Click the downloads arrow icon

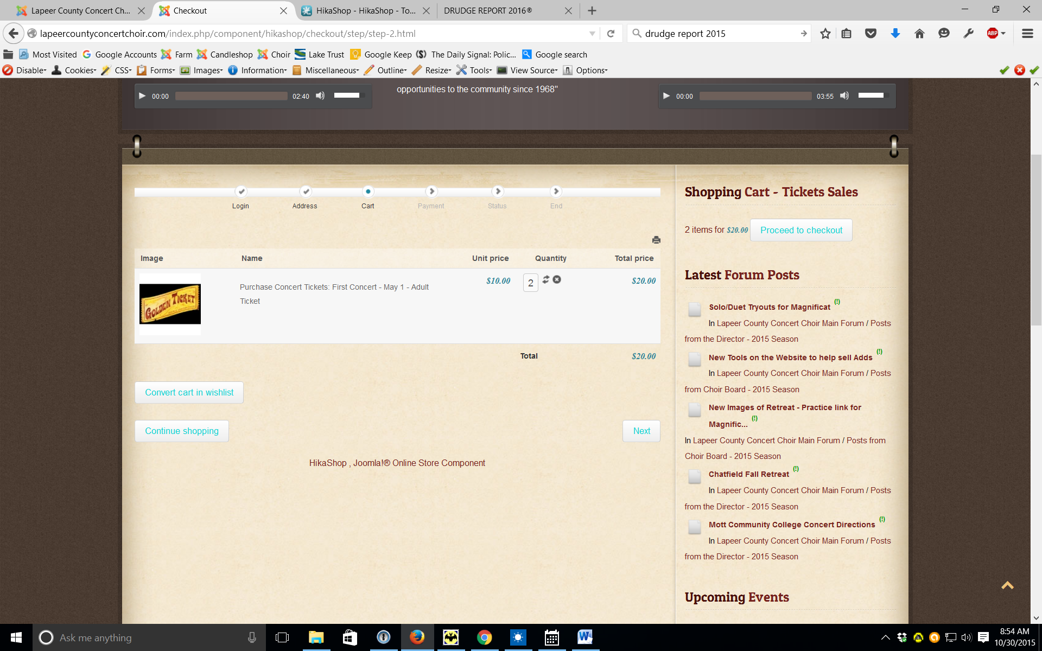click(895, 34)
